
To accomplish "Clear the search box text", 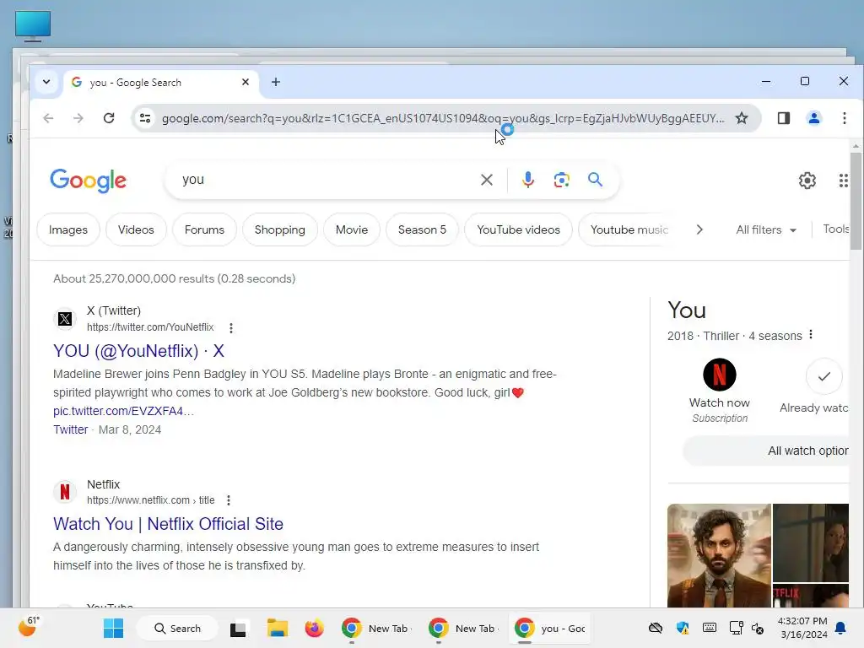I will click(487, 180).
